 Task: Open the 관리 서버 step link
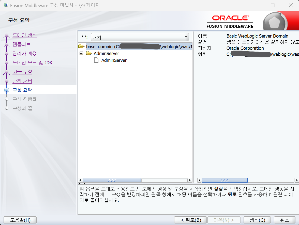[22, 81]
